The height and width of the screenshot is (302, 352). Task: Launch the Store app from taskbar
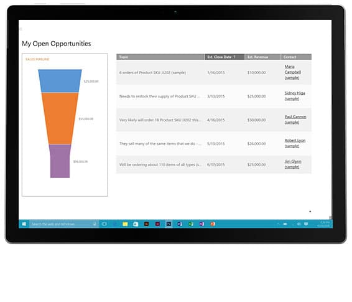pos(136,224)
